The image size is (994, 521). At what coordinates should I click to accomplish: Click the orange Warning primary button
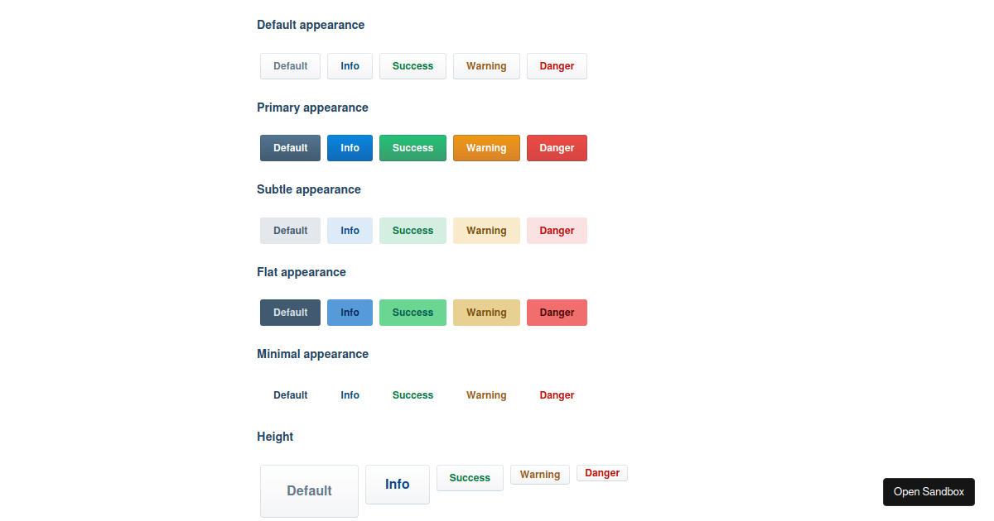pos(486,147)
